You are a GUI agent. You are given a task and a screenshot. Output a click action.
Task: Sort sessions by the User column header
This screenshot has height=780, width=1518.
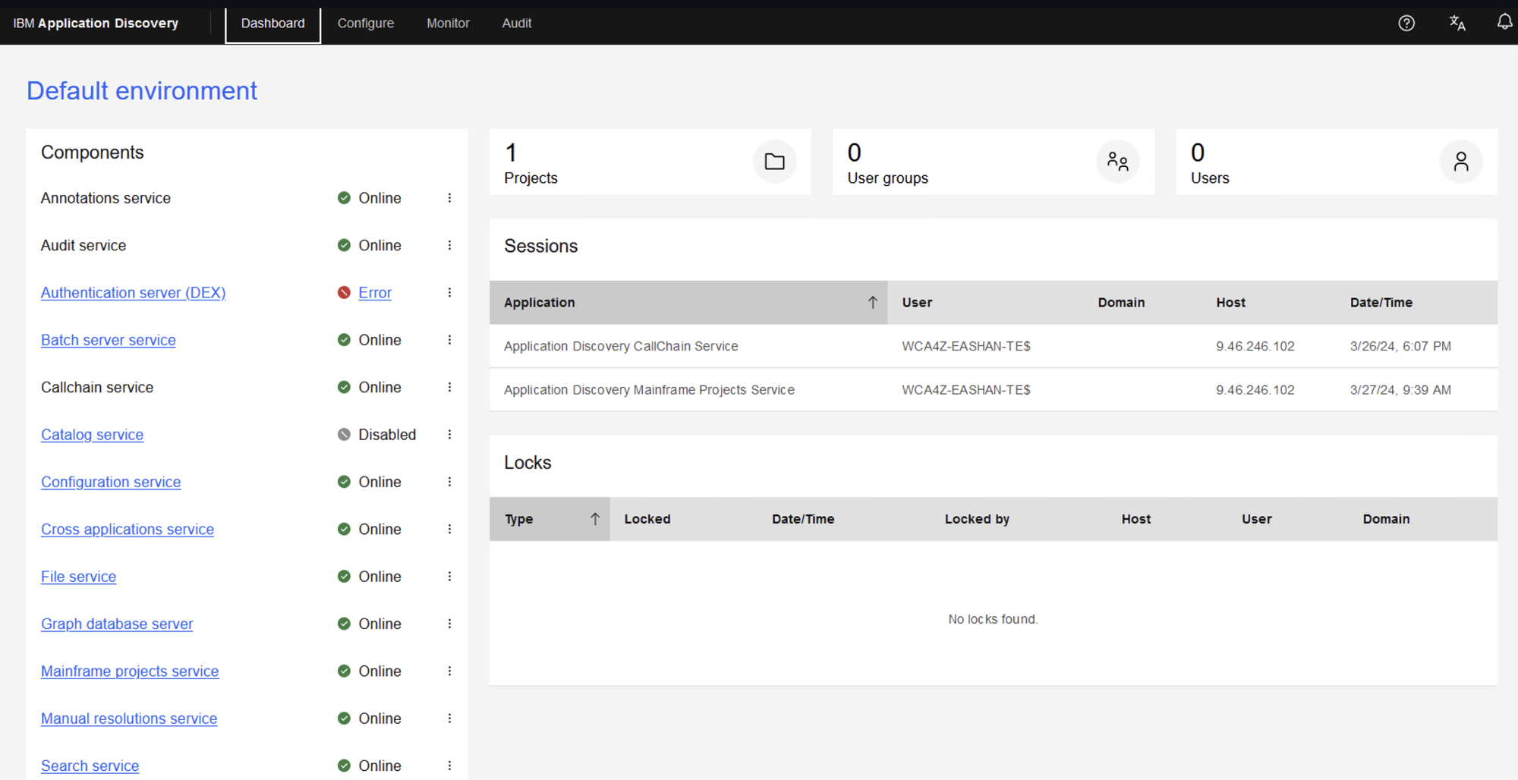pos(917,303)
